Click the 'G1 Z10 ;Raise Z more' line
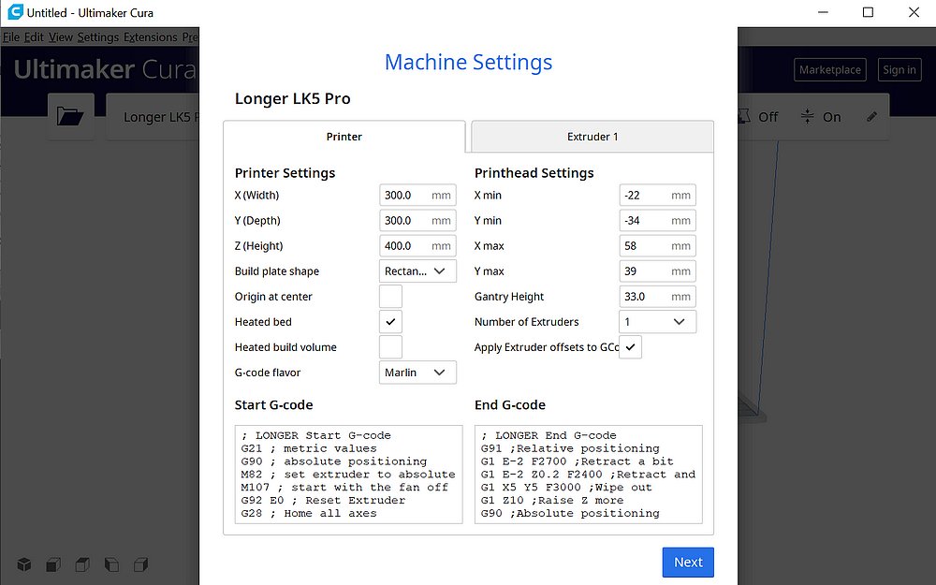936x585 pixels. [552, 500]
